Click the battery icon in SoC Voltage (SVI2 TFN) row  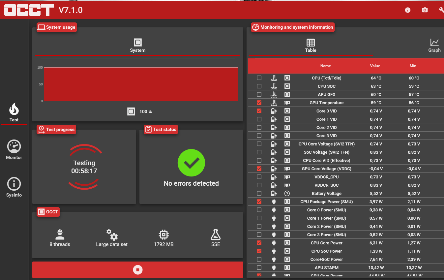274,152
